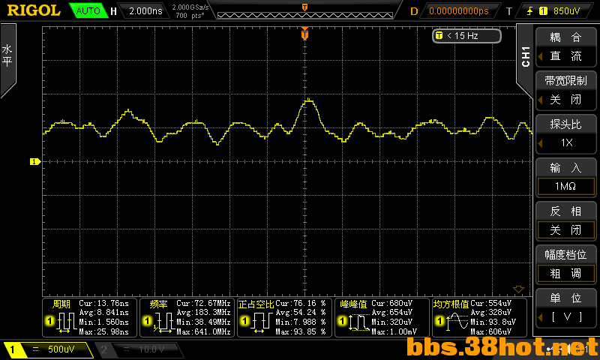Image resolution: width=600 pixels, height=360 pixels.
Task: Expand coupling option 直流 arrow
Action: [x=540, y=56]
